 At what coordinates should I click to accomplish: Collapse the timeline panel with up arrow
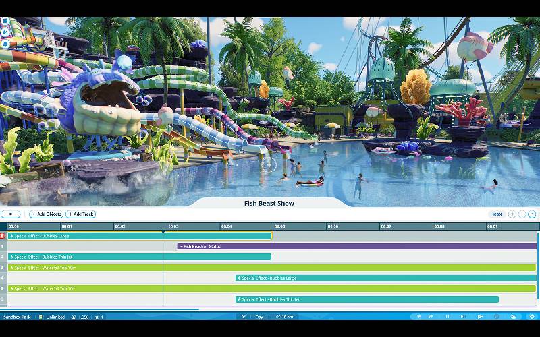(532, 214)
